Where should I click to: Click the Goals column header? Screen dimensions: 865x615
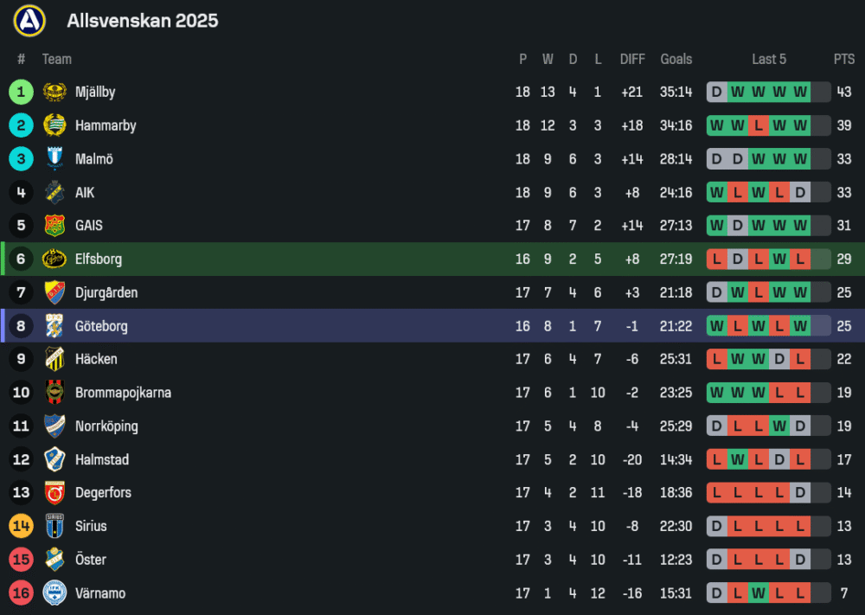coord(676,59)
